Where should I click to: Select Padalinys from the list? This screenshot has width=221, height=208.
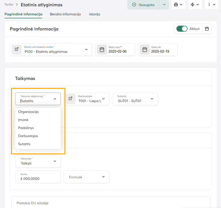coord(38,128)
